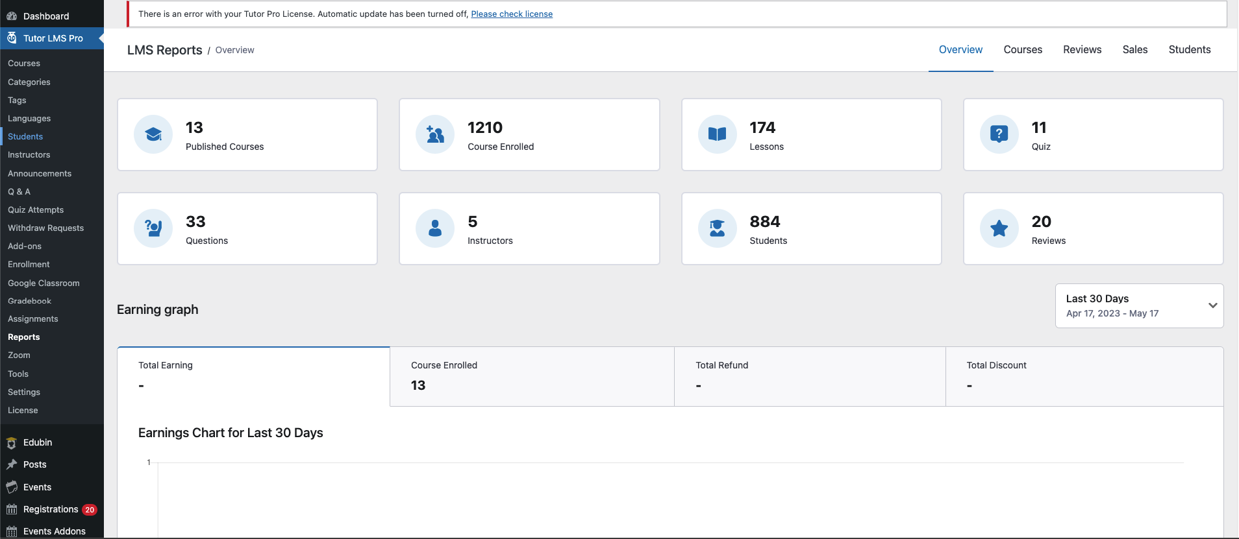This screenshot has height=539, width=1239.
Task: Click the date range dropdown chevron arrow
Action: click(1212, 305)
